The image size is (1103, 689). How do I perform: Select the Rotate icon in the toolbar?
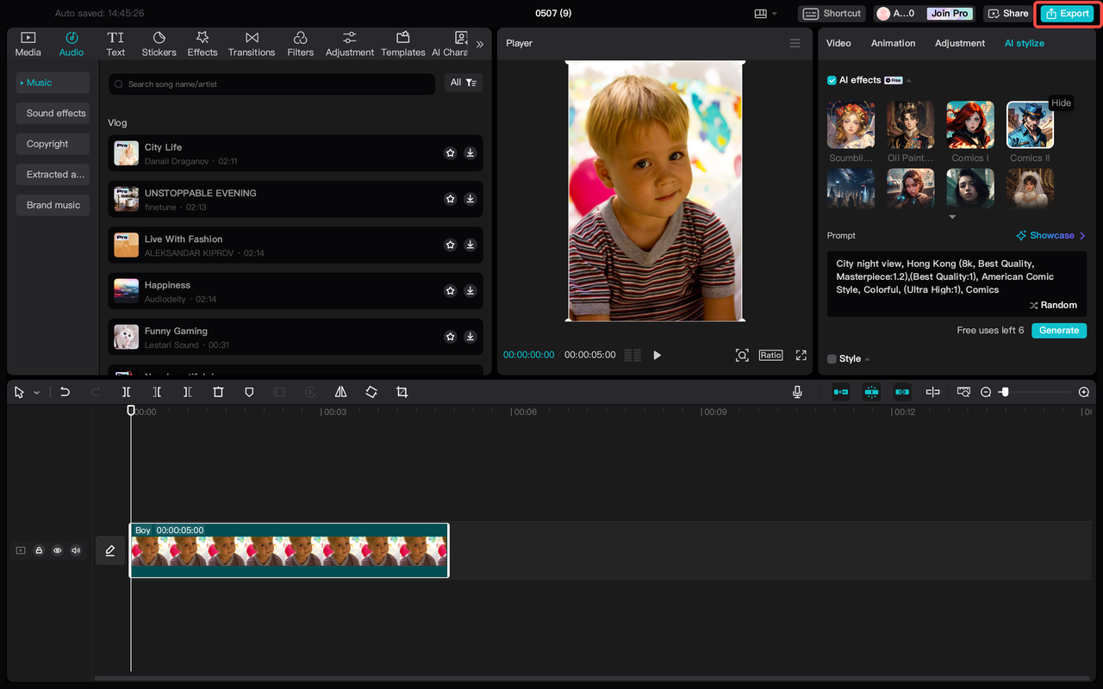pyautogui.click(x=371, y=392)
